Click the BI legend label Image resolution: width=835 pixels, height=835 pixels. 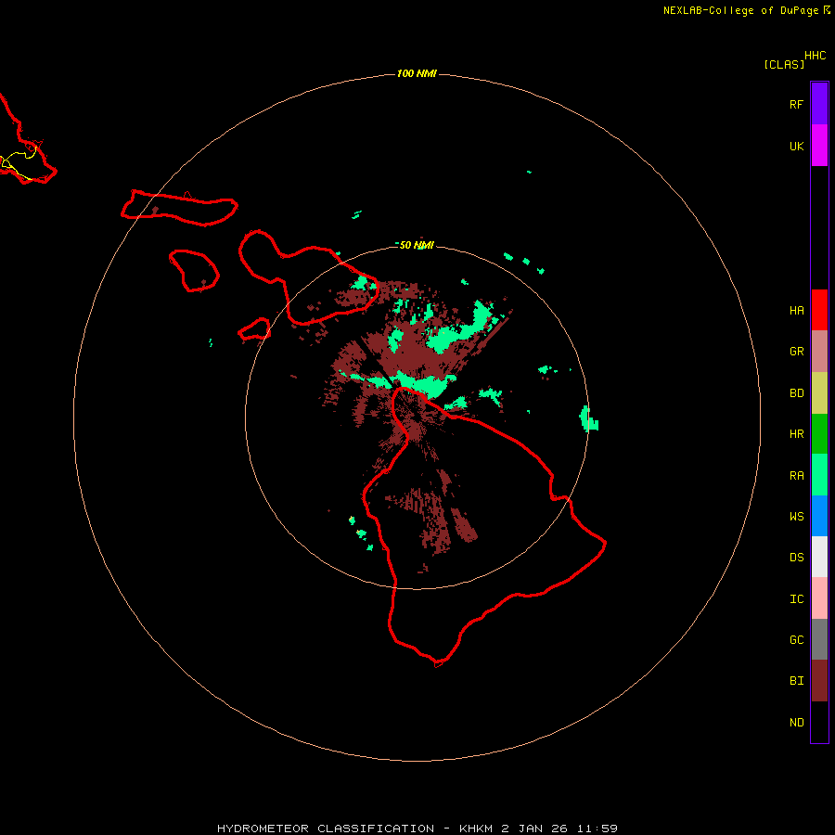(x=797, y=681)
